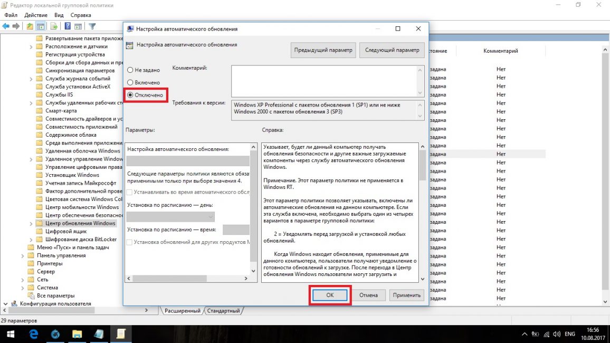
Task: Open Help via the blue question-mark icon
Action: pos(68,26)
